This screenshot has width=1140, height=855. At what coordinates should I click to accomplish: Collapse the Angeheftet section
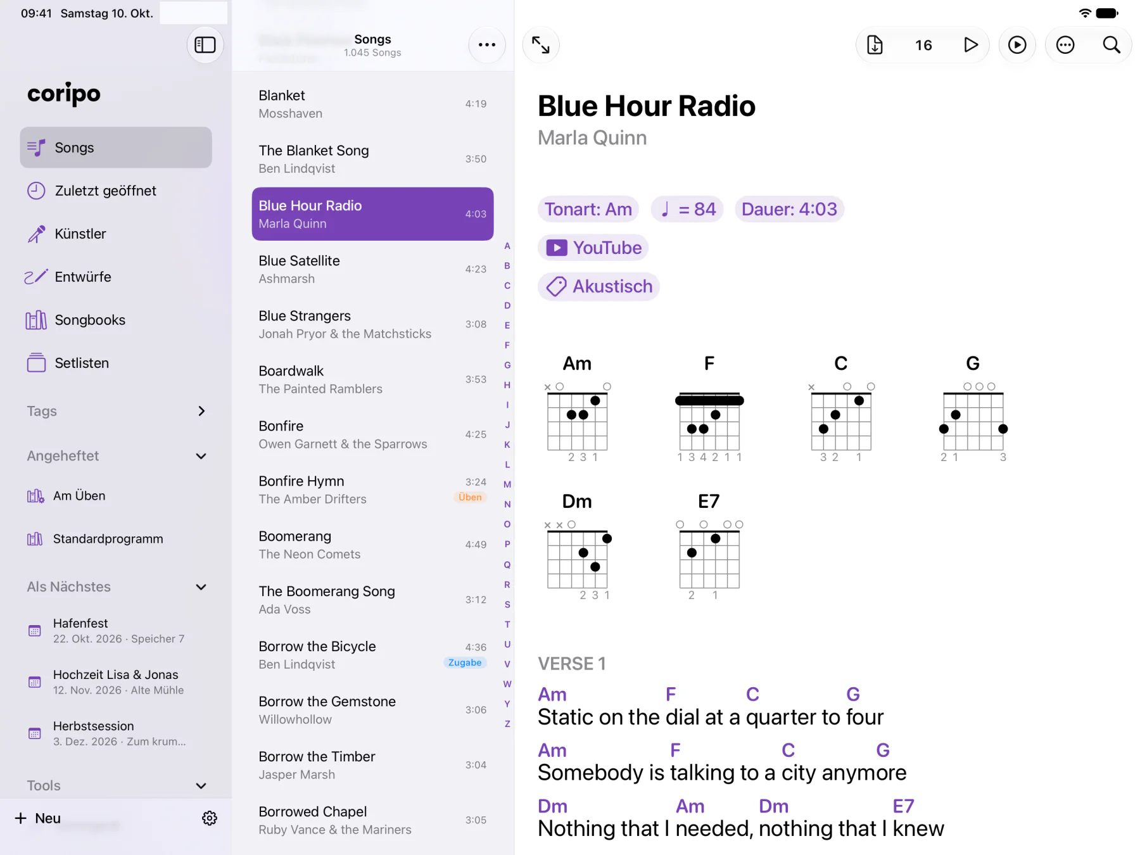[201, 456]
